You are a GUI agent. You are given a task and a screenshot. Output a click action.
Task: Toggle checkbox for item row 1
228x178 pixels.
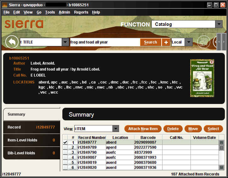[x=65, y=142]
